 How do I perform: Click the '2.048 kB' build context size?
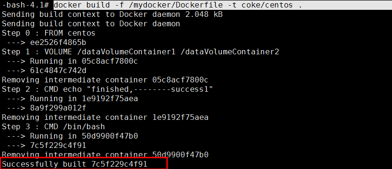pos(204,15)
